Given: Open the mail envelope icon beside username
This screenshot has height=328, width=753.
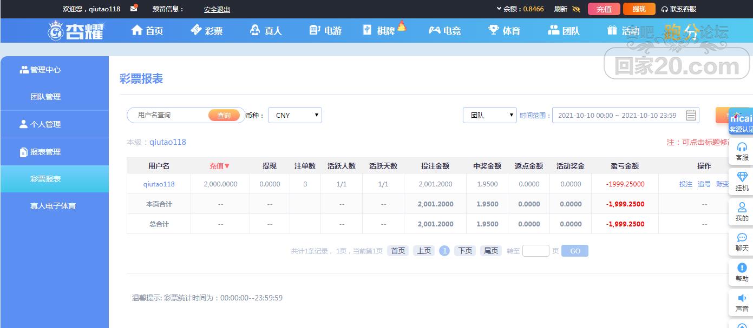Looking at the screenshot, I should click(x=134, y=9).
